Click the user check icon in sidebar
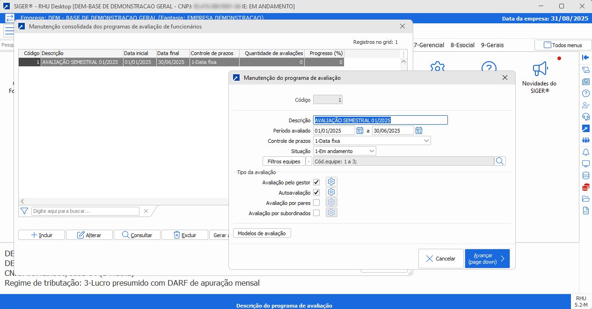 (x=585, y=105)
